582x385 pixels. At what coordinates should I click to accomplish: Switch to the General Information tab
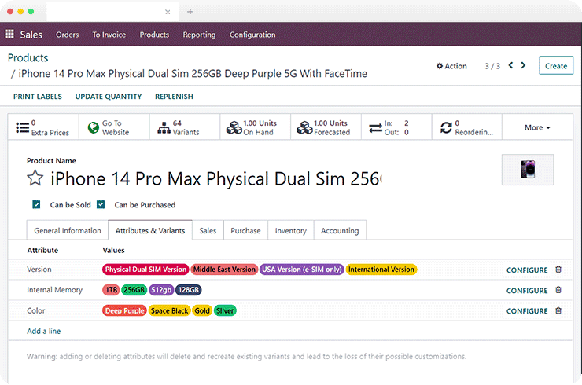tap(68, 230)
